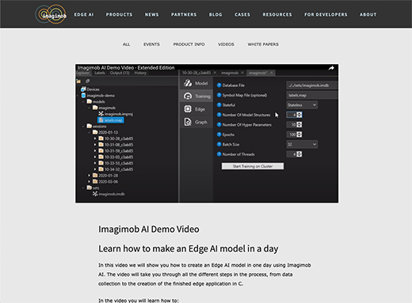Select the Model section icon
The image size is (412, 303).
click(x=188, y=83)
